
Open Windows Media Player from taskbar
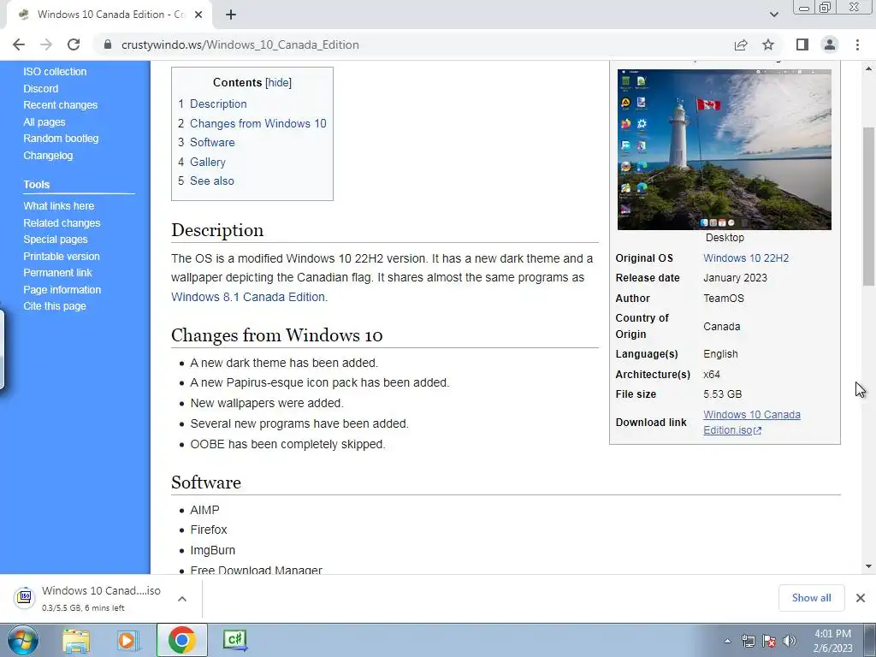127,640
